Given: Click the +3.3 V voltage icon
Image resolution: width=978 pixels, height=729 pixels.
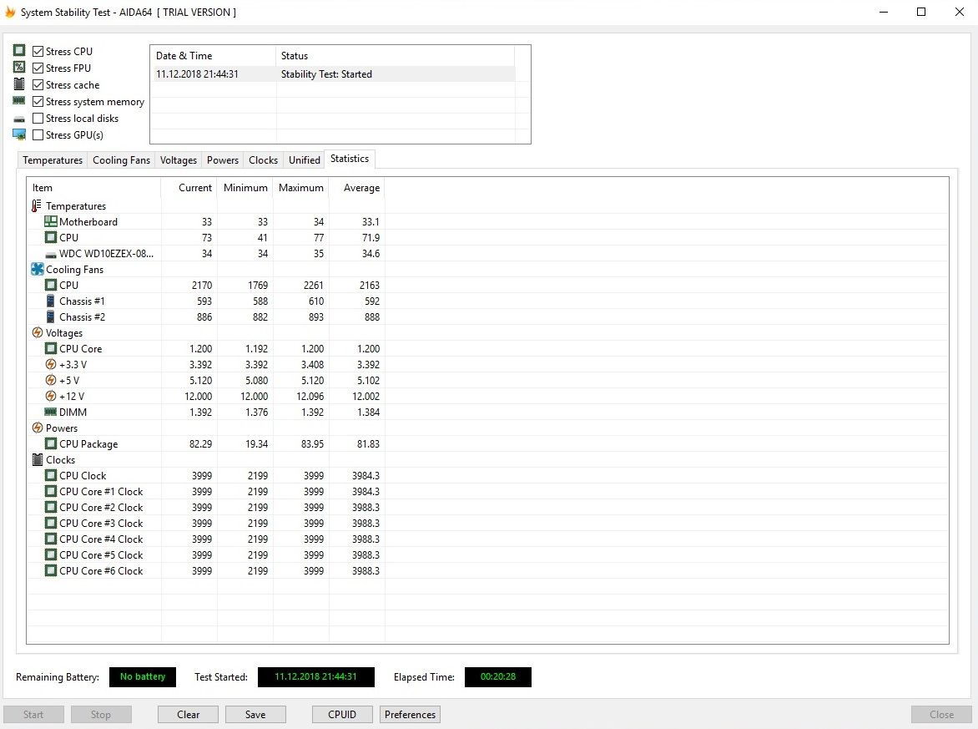Looking at the screenshot, I should tap(51, 364).
